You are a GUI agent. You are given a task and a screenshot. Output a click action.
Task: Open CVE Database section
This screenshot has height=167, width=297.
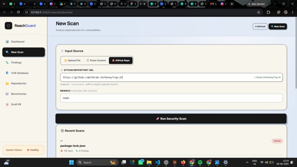(x=24, y=73)
